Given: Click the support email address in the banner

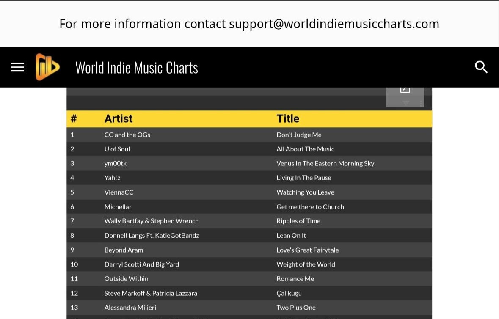Looking at the screenshot, I should (x=334, y=24).
